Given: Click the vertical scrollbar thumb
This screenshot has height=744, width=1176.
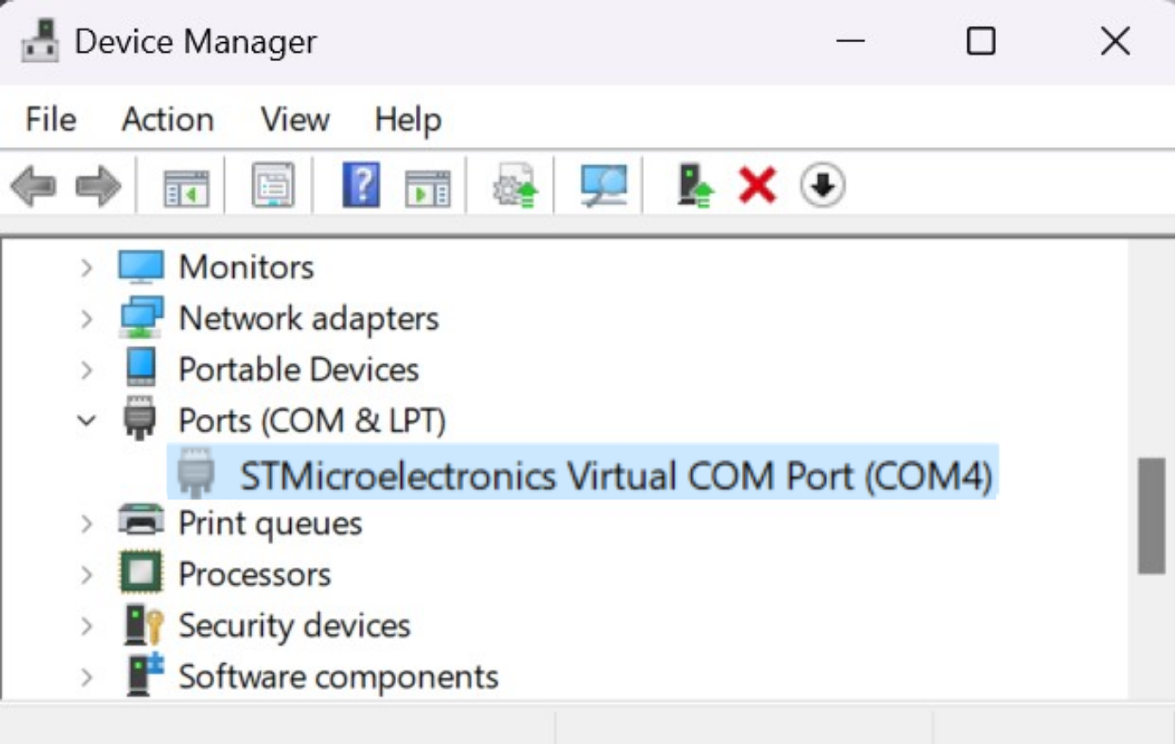Looking at the screenshot, I should point(1151,515).
